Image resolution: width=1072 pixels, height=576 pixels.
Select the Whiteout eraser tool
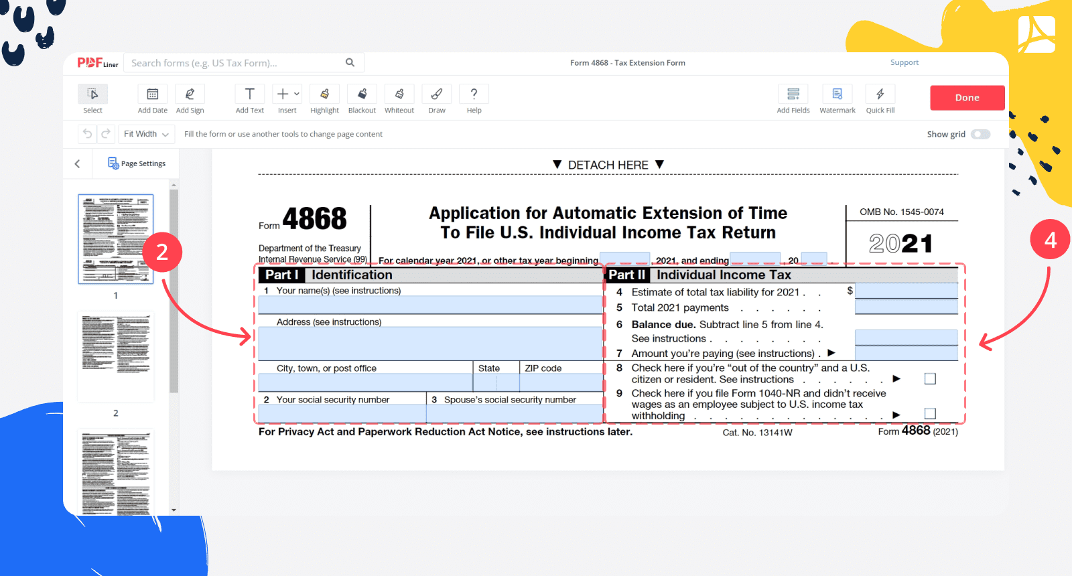(x=399, y=94)
